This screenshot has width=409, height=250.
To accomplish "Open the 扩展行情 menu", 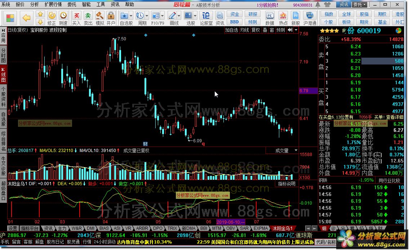I will (x=53, y=4).
